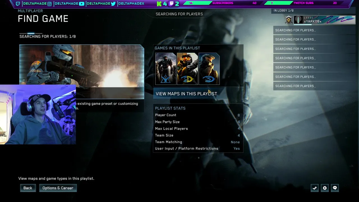Click the Team Matching stat row
The width and height of the screenshot is (359, 202).
tap(198, 142)
